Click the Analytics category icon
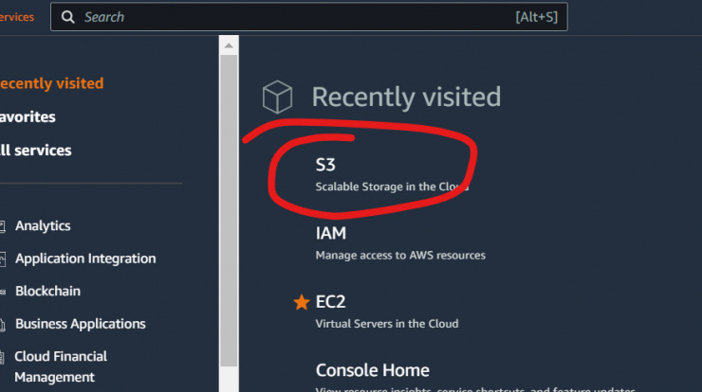The height and width of the screenshot is (392, 702). 2,226
